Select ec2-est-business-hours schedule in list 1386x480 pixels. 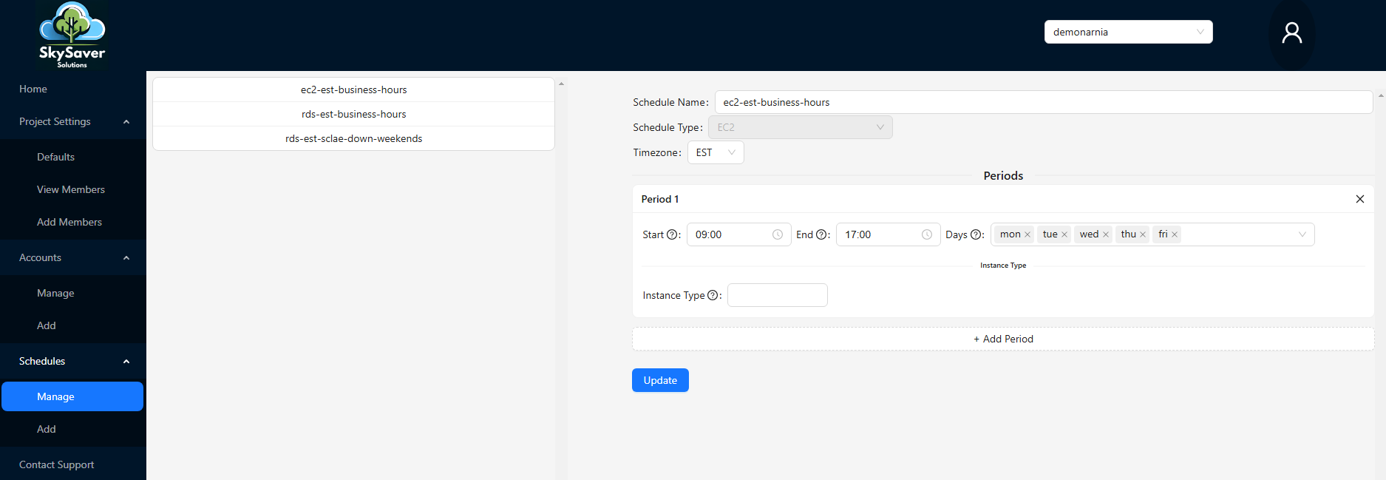(x=353, y=89)
